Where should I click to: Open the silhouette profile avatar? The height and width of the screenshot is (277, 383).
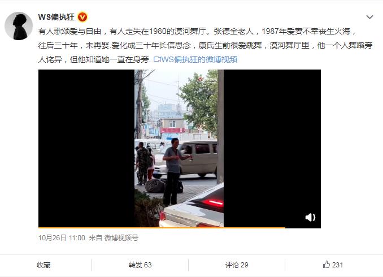point(19,26)
